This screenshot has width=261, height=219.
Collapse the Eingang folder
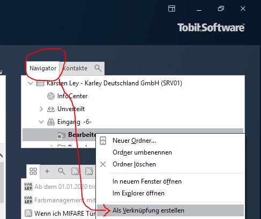(x=41, y=122)
